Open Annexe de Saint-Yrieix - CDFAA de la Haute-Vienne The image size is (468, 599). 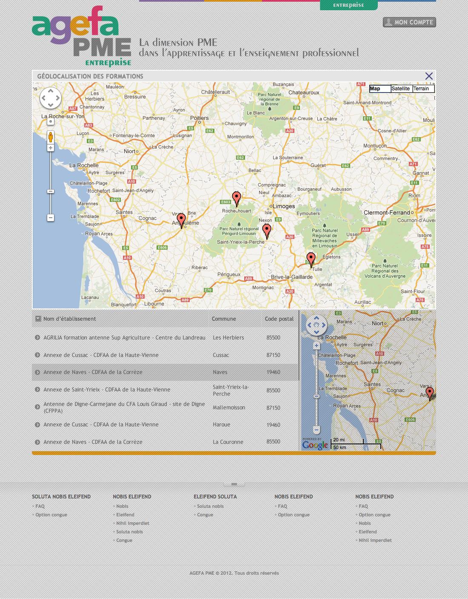point(107,389)
